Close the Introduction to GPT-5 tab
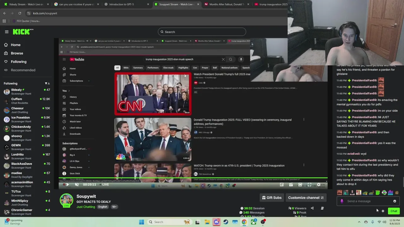The width and height of the screenshot is (404, 227). [x=148, y=4]
